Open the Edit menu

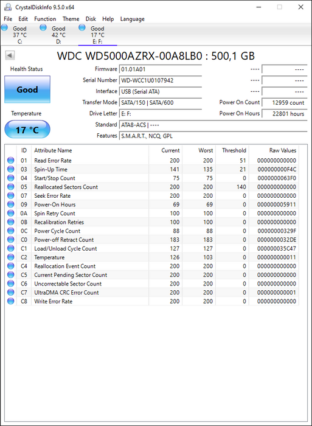click(x=23, y=19)
